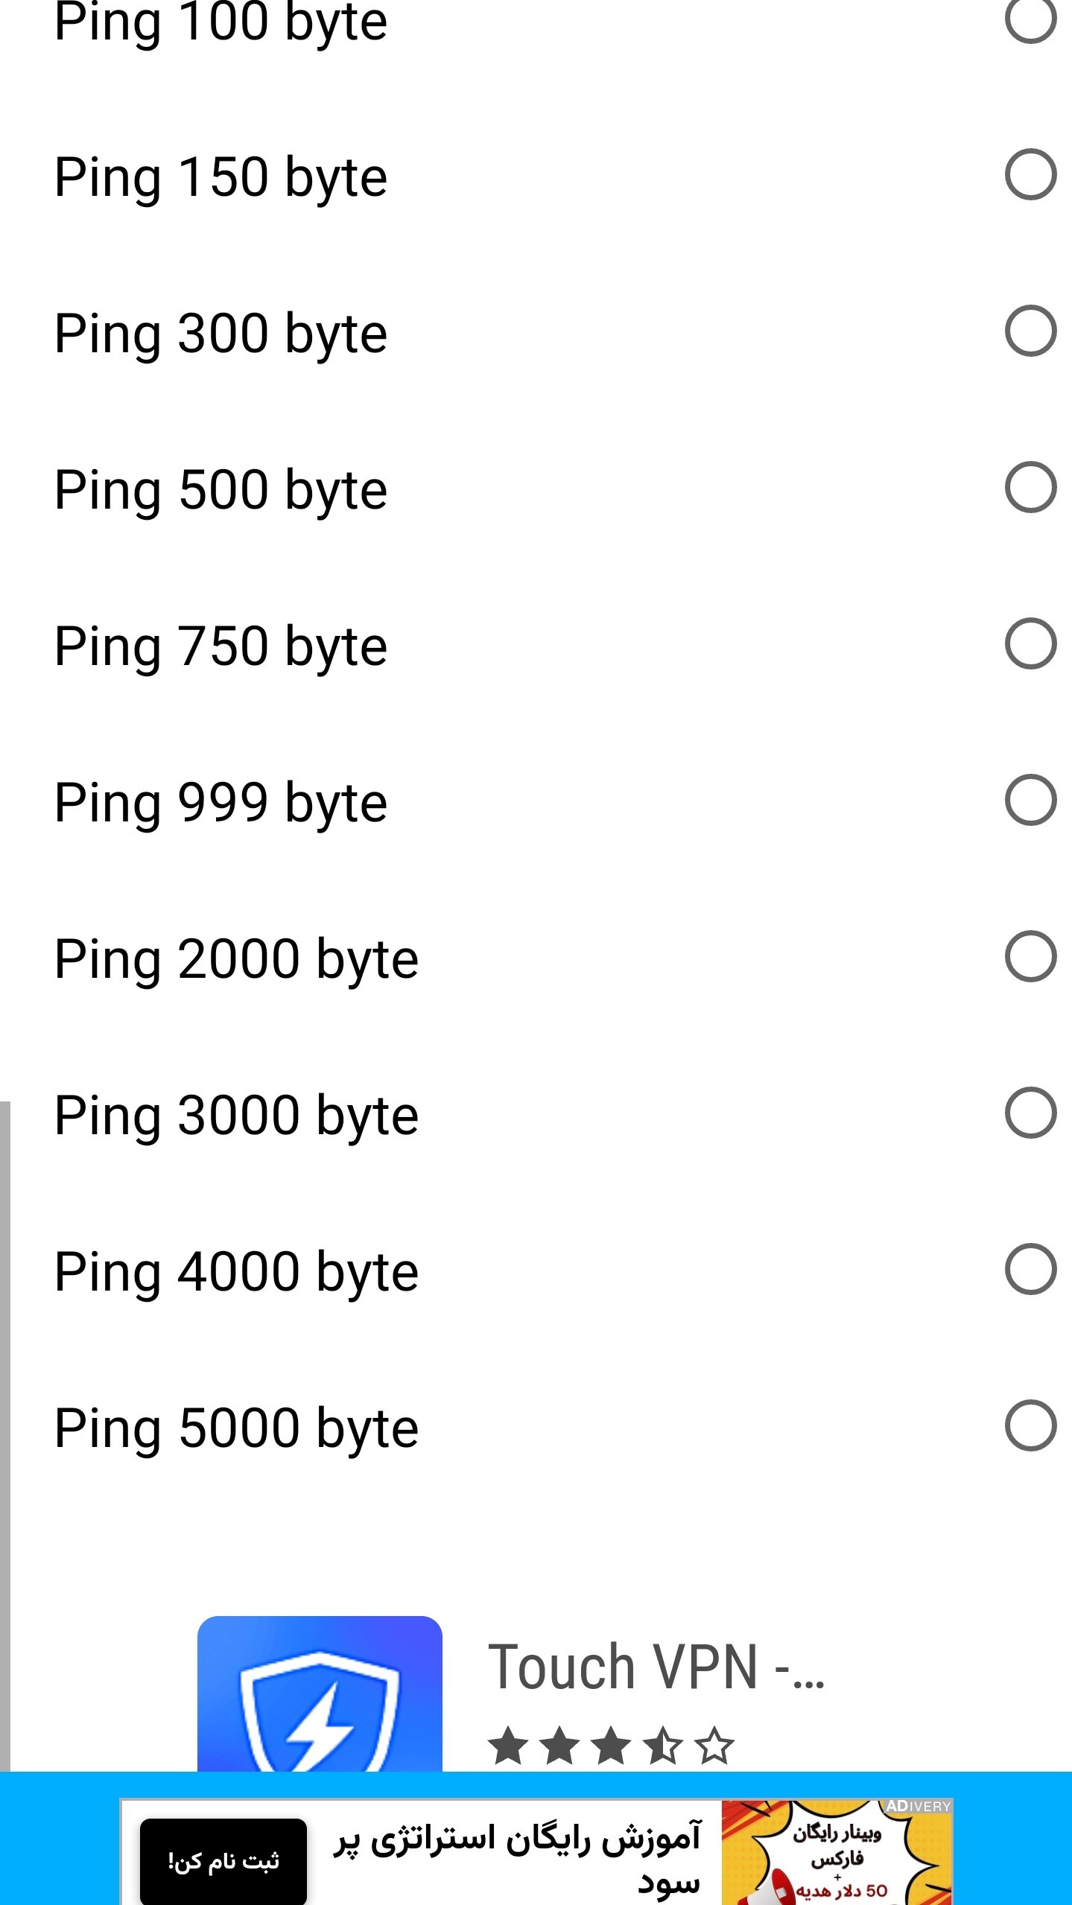Pick the Ping 4000 byte radio button

[x=1030, y=1270]
